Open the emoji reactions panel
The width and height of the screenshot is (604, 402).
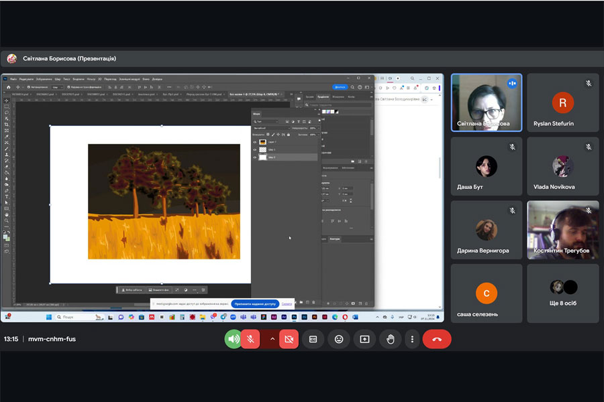[339, 339]
